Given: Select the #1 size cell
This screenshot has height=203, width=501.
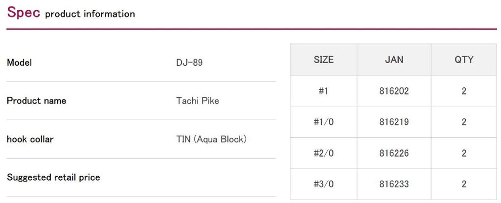Looking at the screenshot, I should [x=323, y=91].
